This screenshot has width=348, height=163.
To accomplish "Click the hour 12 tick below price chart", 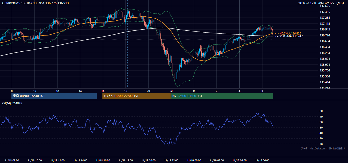I will [57, 91].
